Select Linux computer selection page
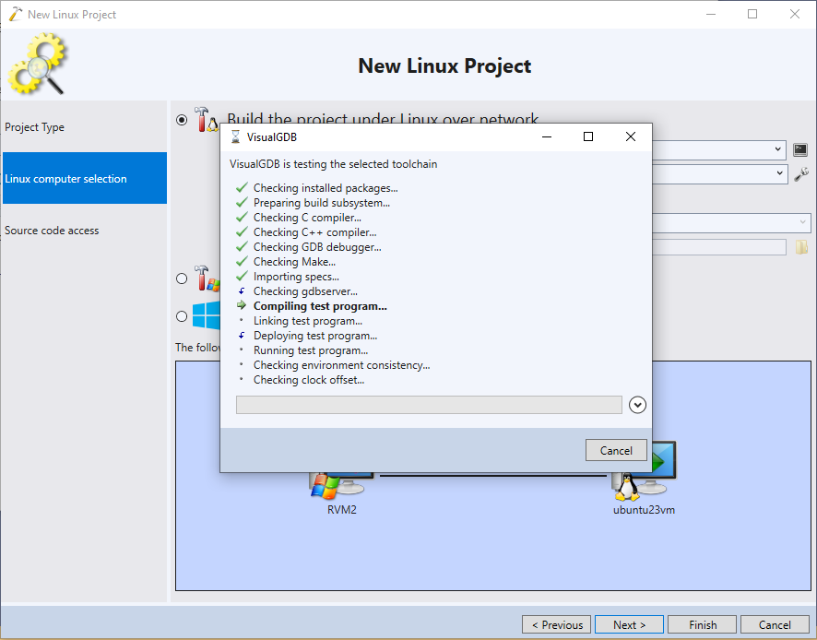Image resolution: width=817 pixels, height=640 pixels. (x=85, y=178)
